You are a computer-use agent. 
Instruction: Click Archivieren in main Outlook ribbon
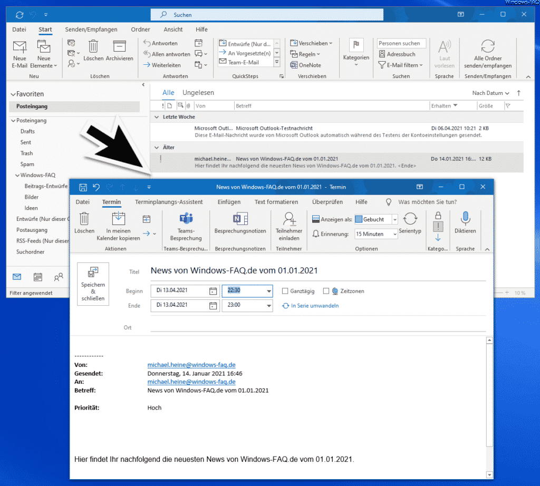120,51
